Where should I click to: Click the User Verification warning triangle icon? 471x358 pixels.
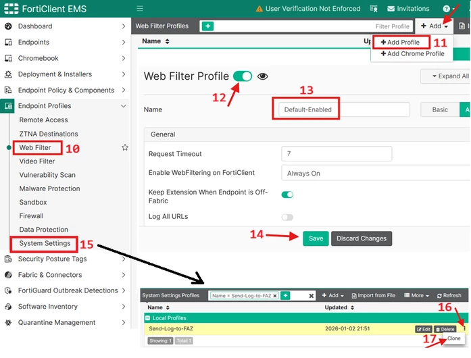[x=259, y=9]
